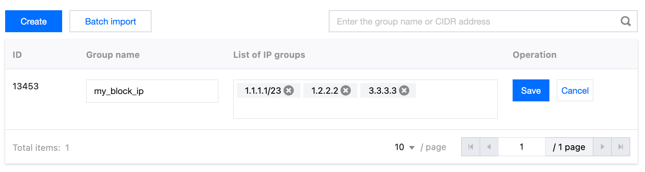Remove the 1.1.1.1/23 IP tag
Image resolution: width=645 pixels, height=172 pixels.
click(289, 90)
